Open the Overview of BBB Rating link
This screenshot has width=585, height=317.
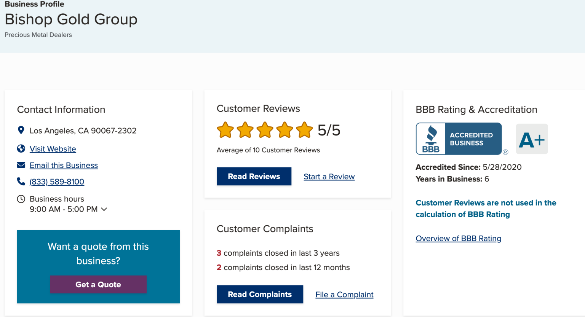(x=458, y=238)
